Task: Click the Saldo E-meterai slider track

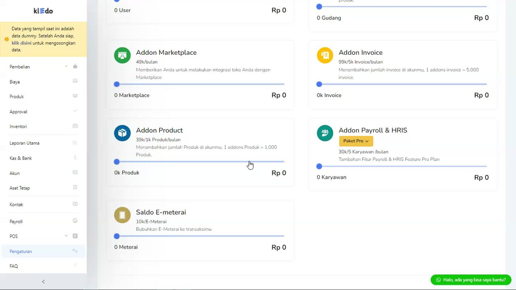Action: [201, 236]
